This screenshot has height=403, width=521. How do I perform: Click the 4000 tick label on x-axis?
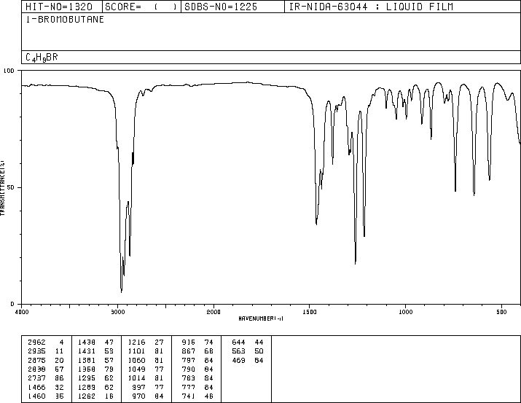(22, 312)
